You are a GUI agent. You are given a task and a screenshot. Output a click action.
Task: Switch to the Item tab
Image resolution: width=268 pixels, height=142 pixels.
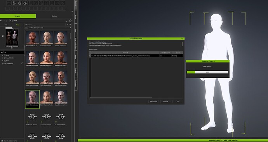click(x=6, y=25)
